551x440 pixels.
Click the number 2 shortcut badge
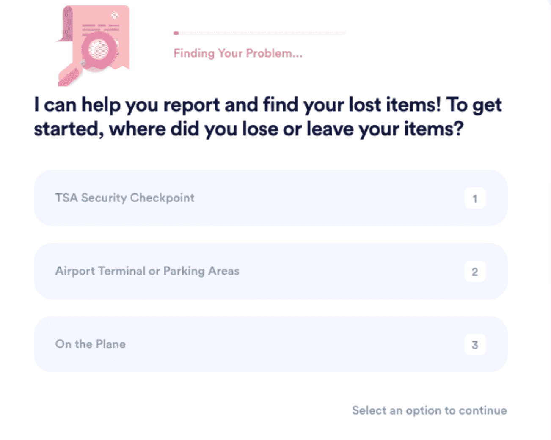(x=475, y=272)
